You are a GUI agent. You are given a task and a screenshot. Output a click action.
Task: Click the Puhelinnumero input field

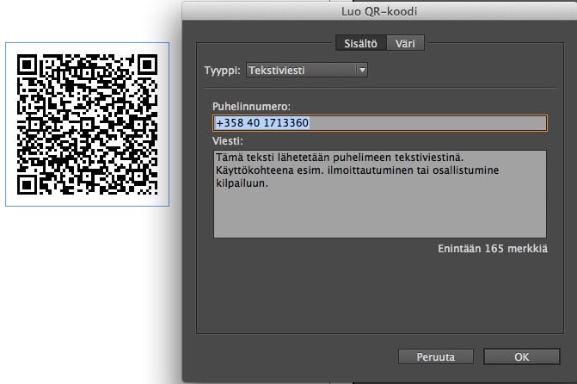point(380,123)
